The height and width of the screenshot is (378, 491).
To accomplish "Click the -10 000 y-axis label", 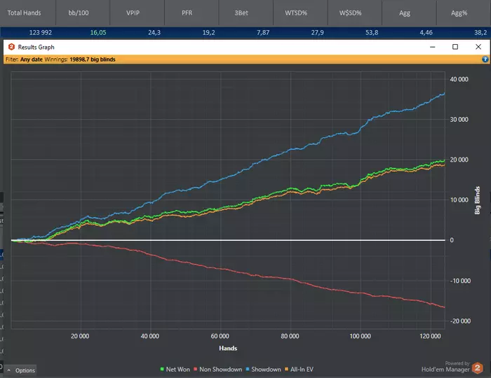I will tap(460, 281).
